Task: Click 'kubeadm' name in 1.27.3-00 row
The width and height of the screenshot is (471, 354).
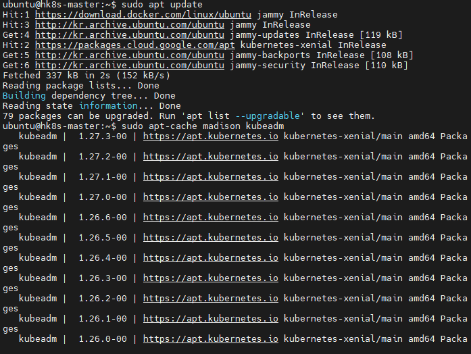Action: pos(38,136)
